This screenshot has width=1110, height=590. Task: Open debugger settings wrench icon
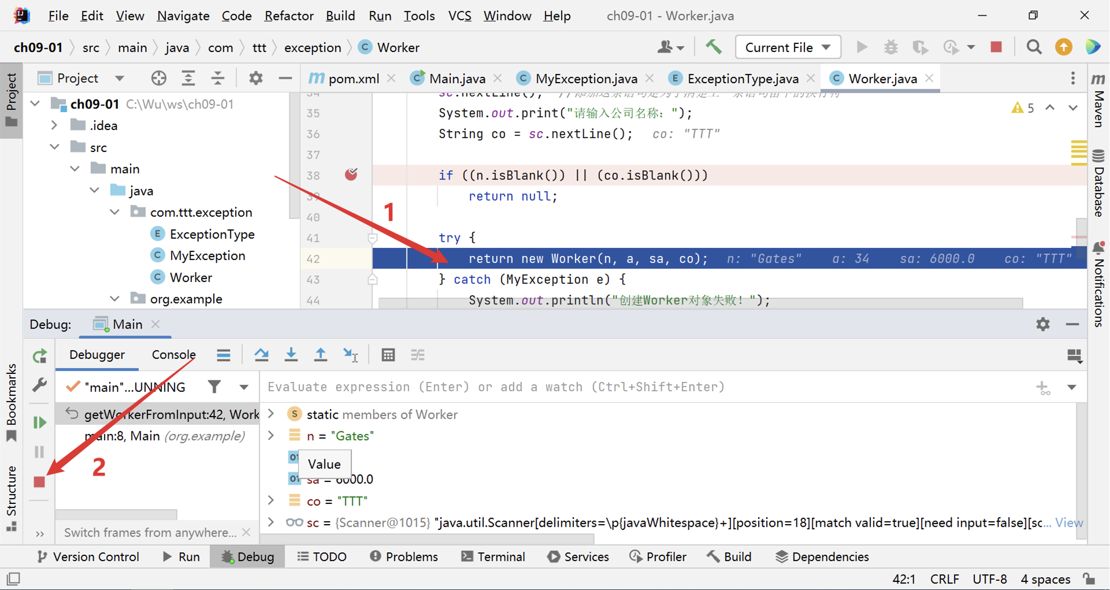point(40,384)
